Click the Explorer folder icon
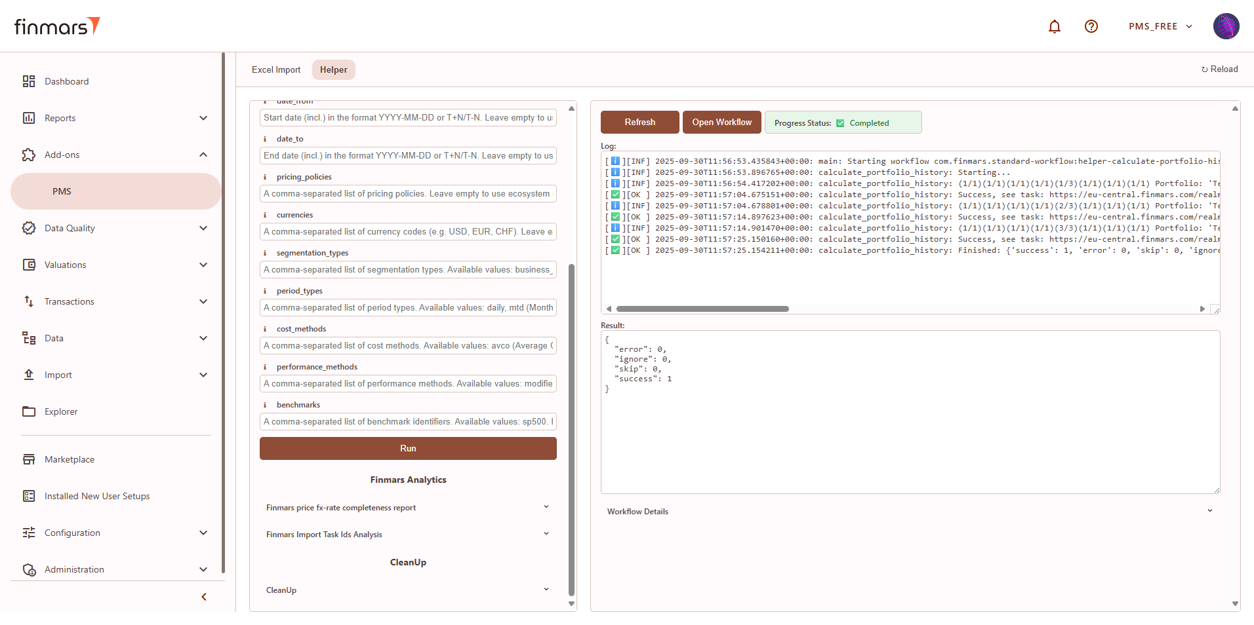The width and height of the screenshot is (1254, 625). tap(29, 411)
